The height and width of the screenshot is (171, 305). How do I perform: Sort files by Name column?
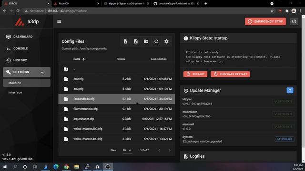click(79, 59)
